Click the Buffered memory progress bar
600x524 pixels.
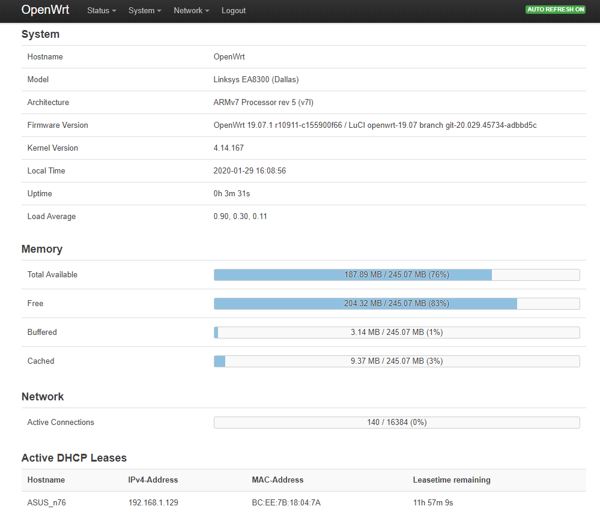396,333
